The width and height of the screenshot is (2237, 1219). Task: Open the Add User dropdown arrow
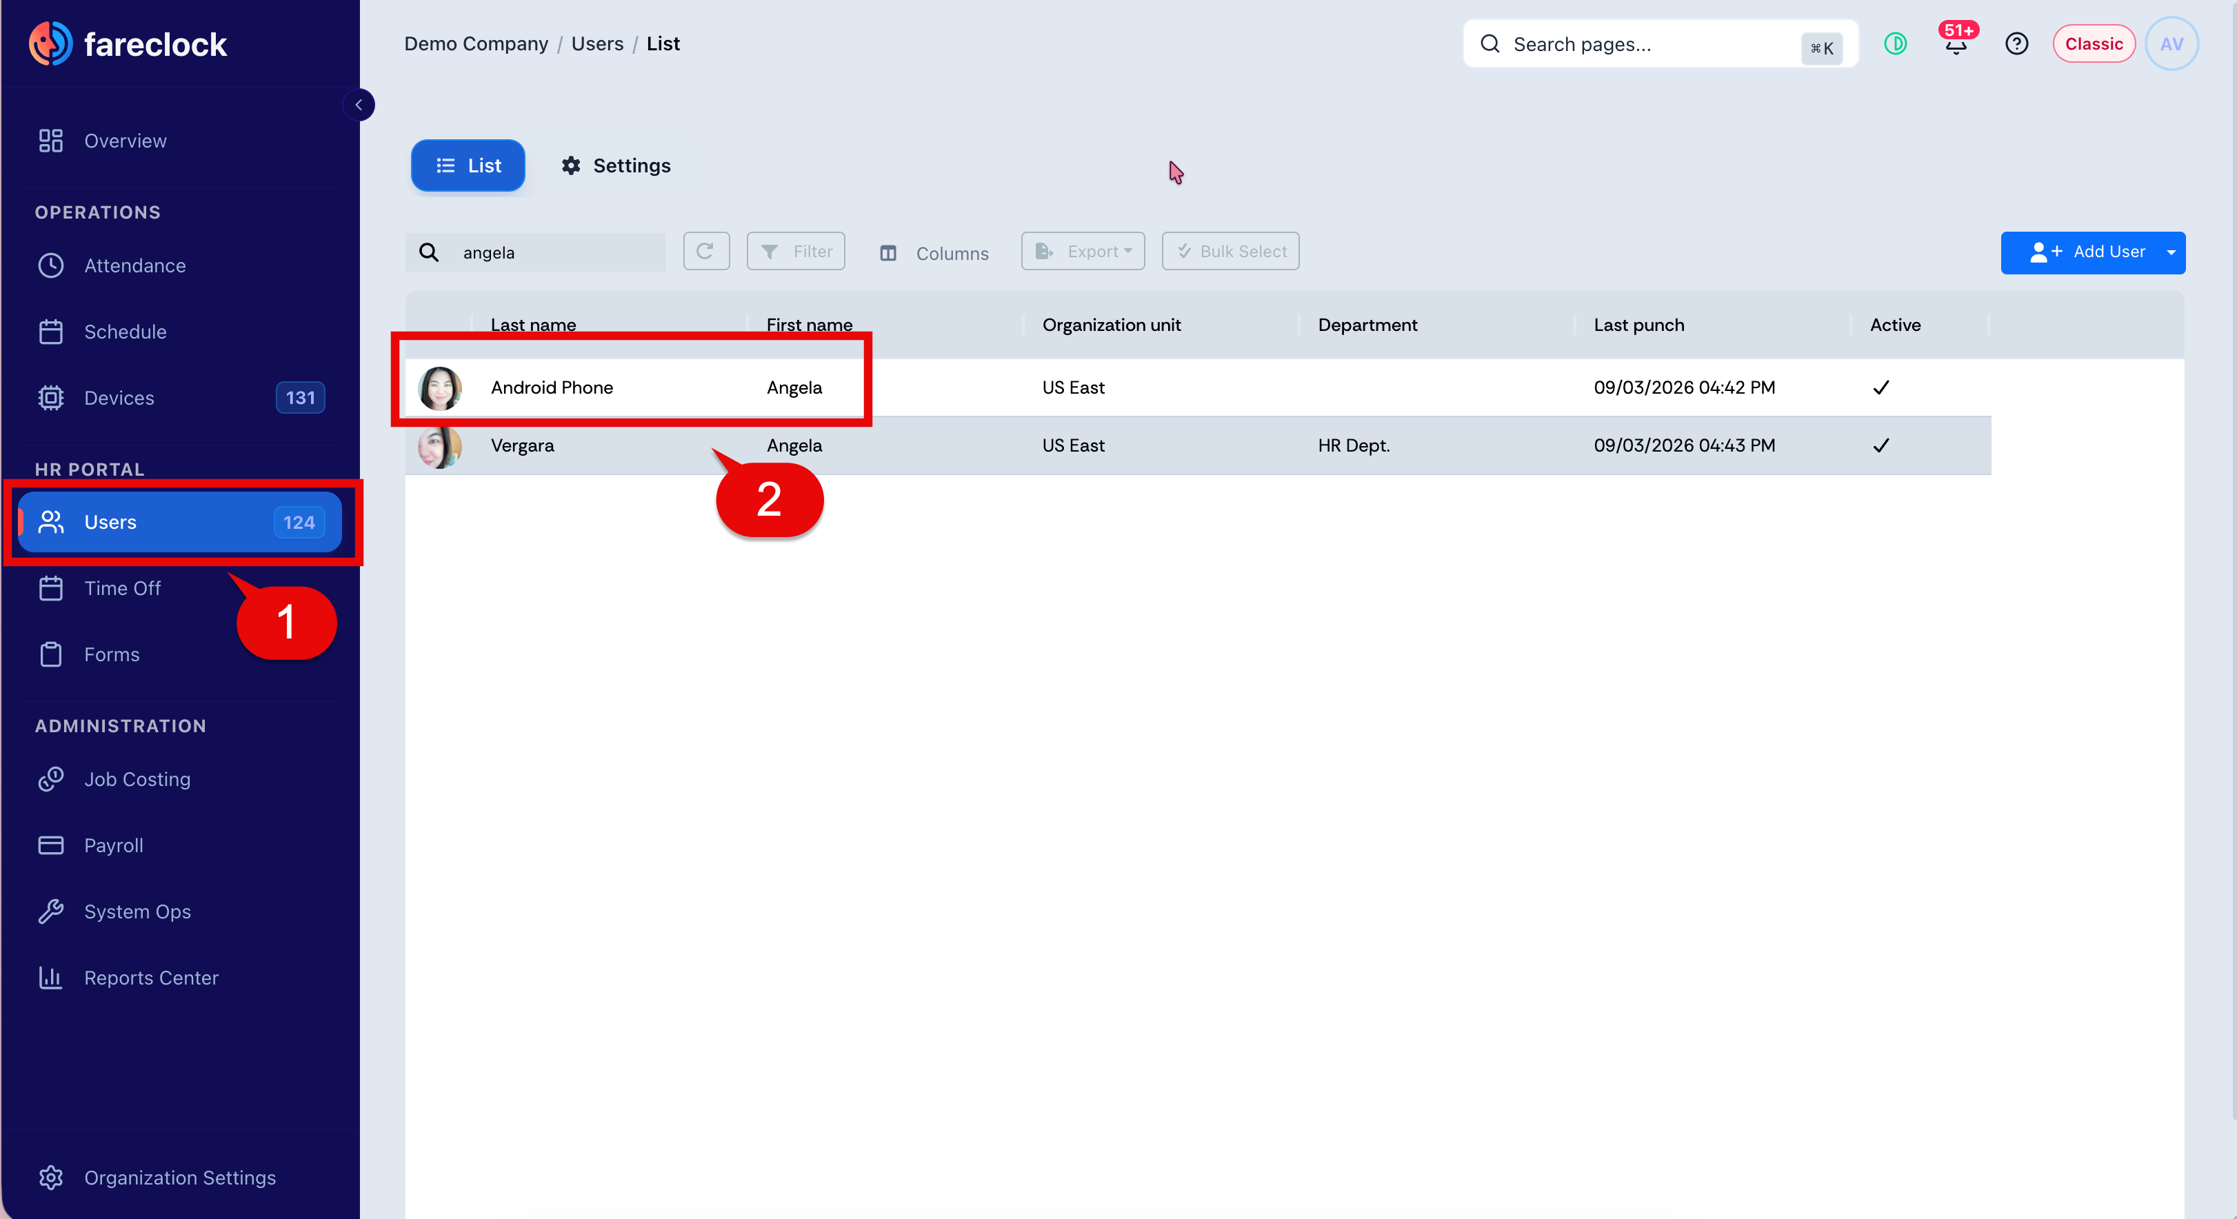(2171, 252)
